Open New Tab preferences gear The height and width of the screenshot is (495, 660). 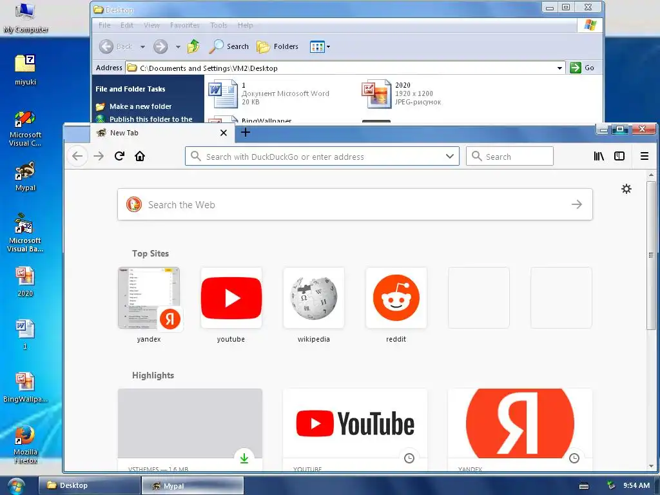point(626,189)
